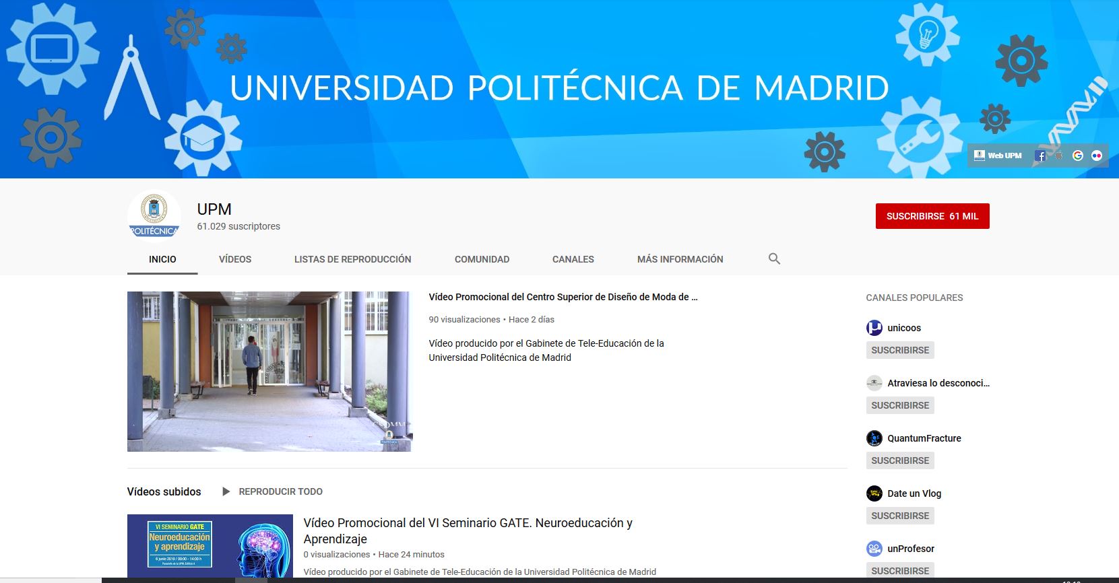Click the play triangle beside Reproducir todo
Viewport: 1119px width, 583px height.
pos(226,491)
